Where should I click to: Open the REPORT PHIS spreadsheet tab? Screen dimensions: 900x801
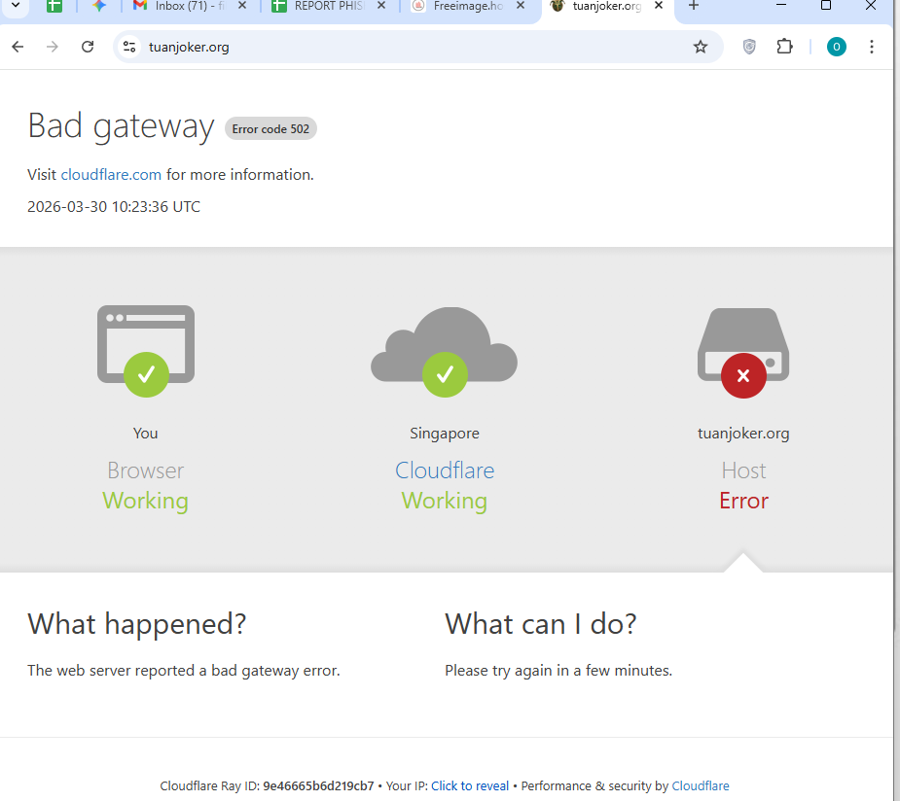(x=320, y=6)
